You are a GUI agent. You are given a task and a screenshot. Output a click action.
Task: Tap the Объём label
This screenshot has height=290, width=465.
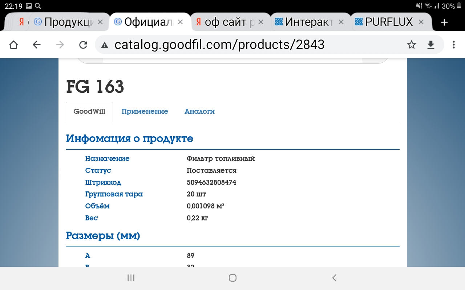tap(97, 206)
